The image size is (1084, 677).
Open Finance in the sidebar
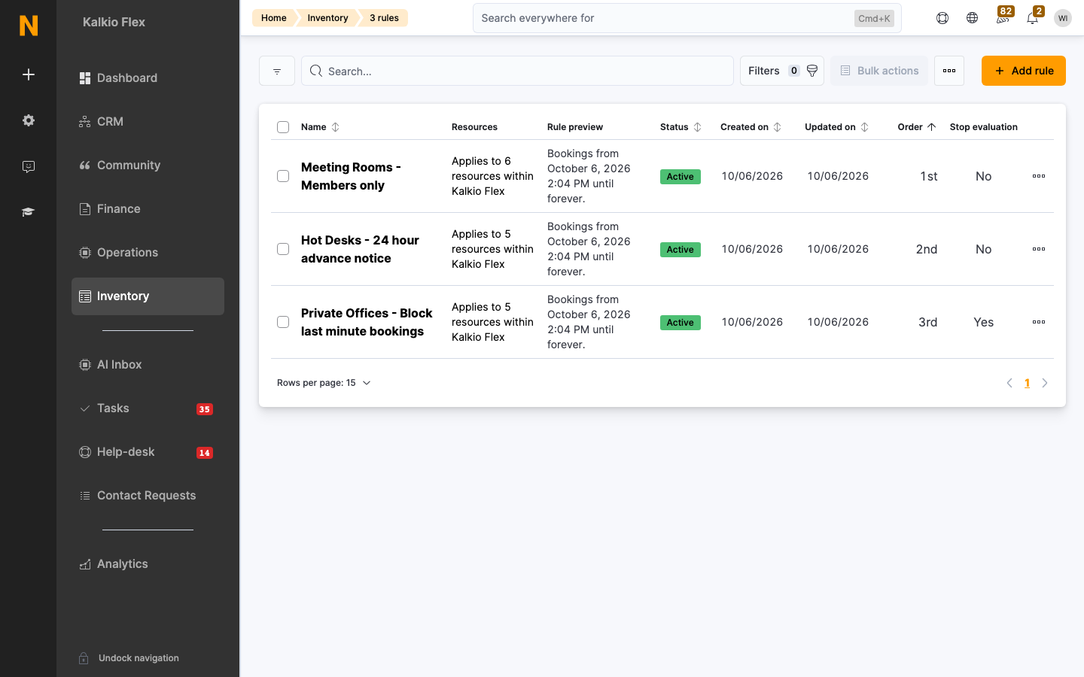148,209
